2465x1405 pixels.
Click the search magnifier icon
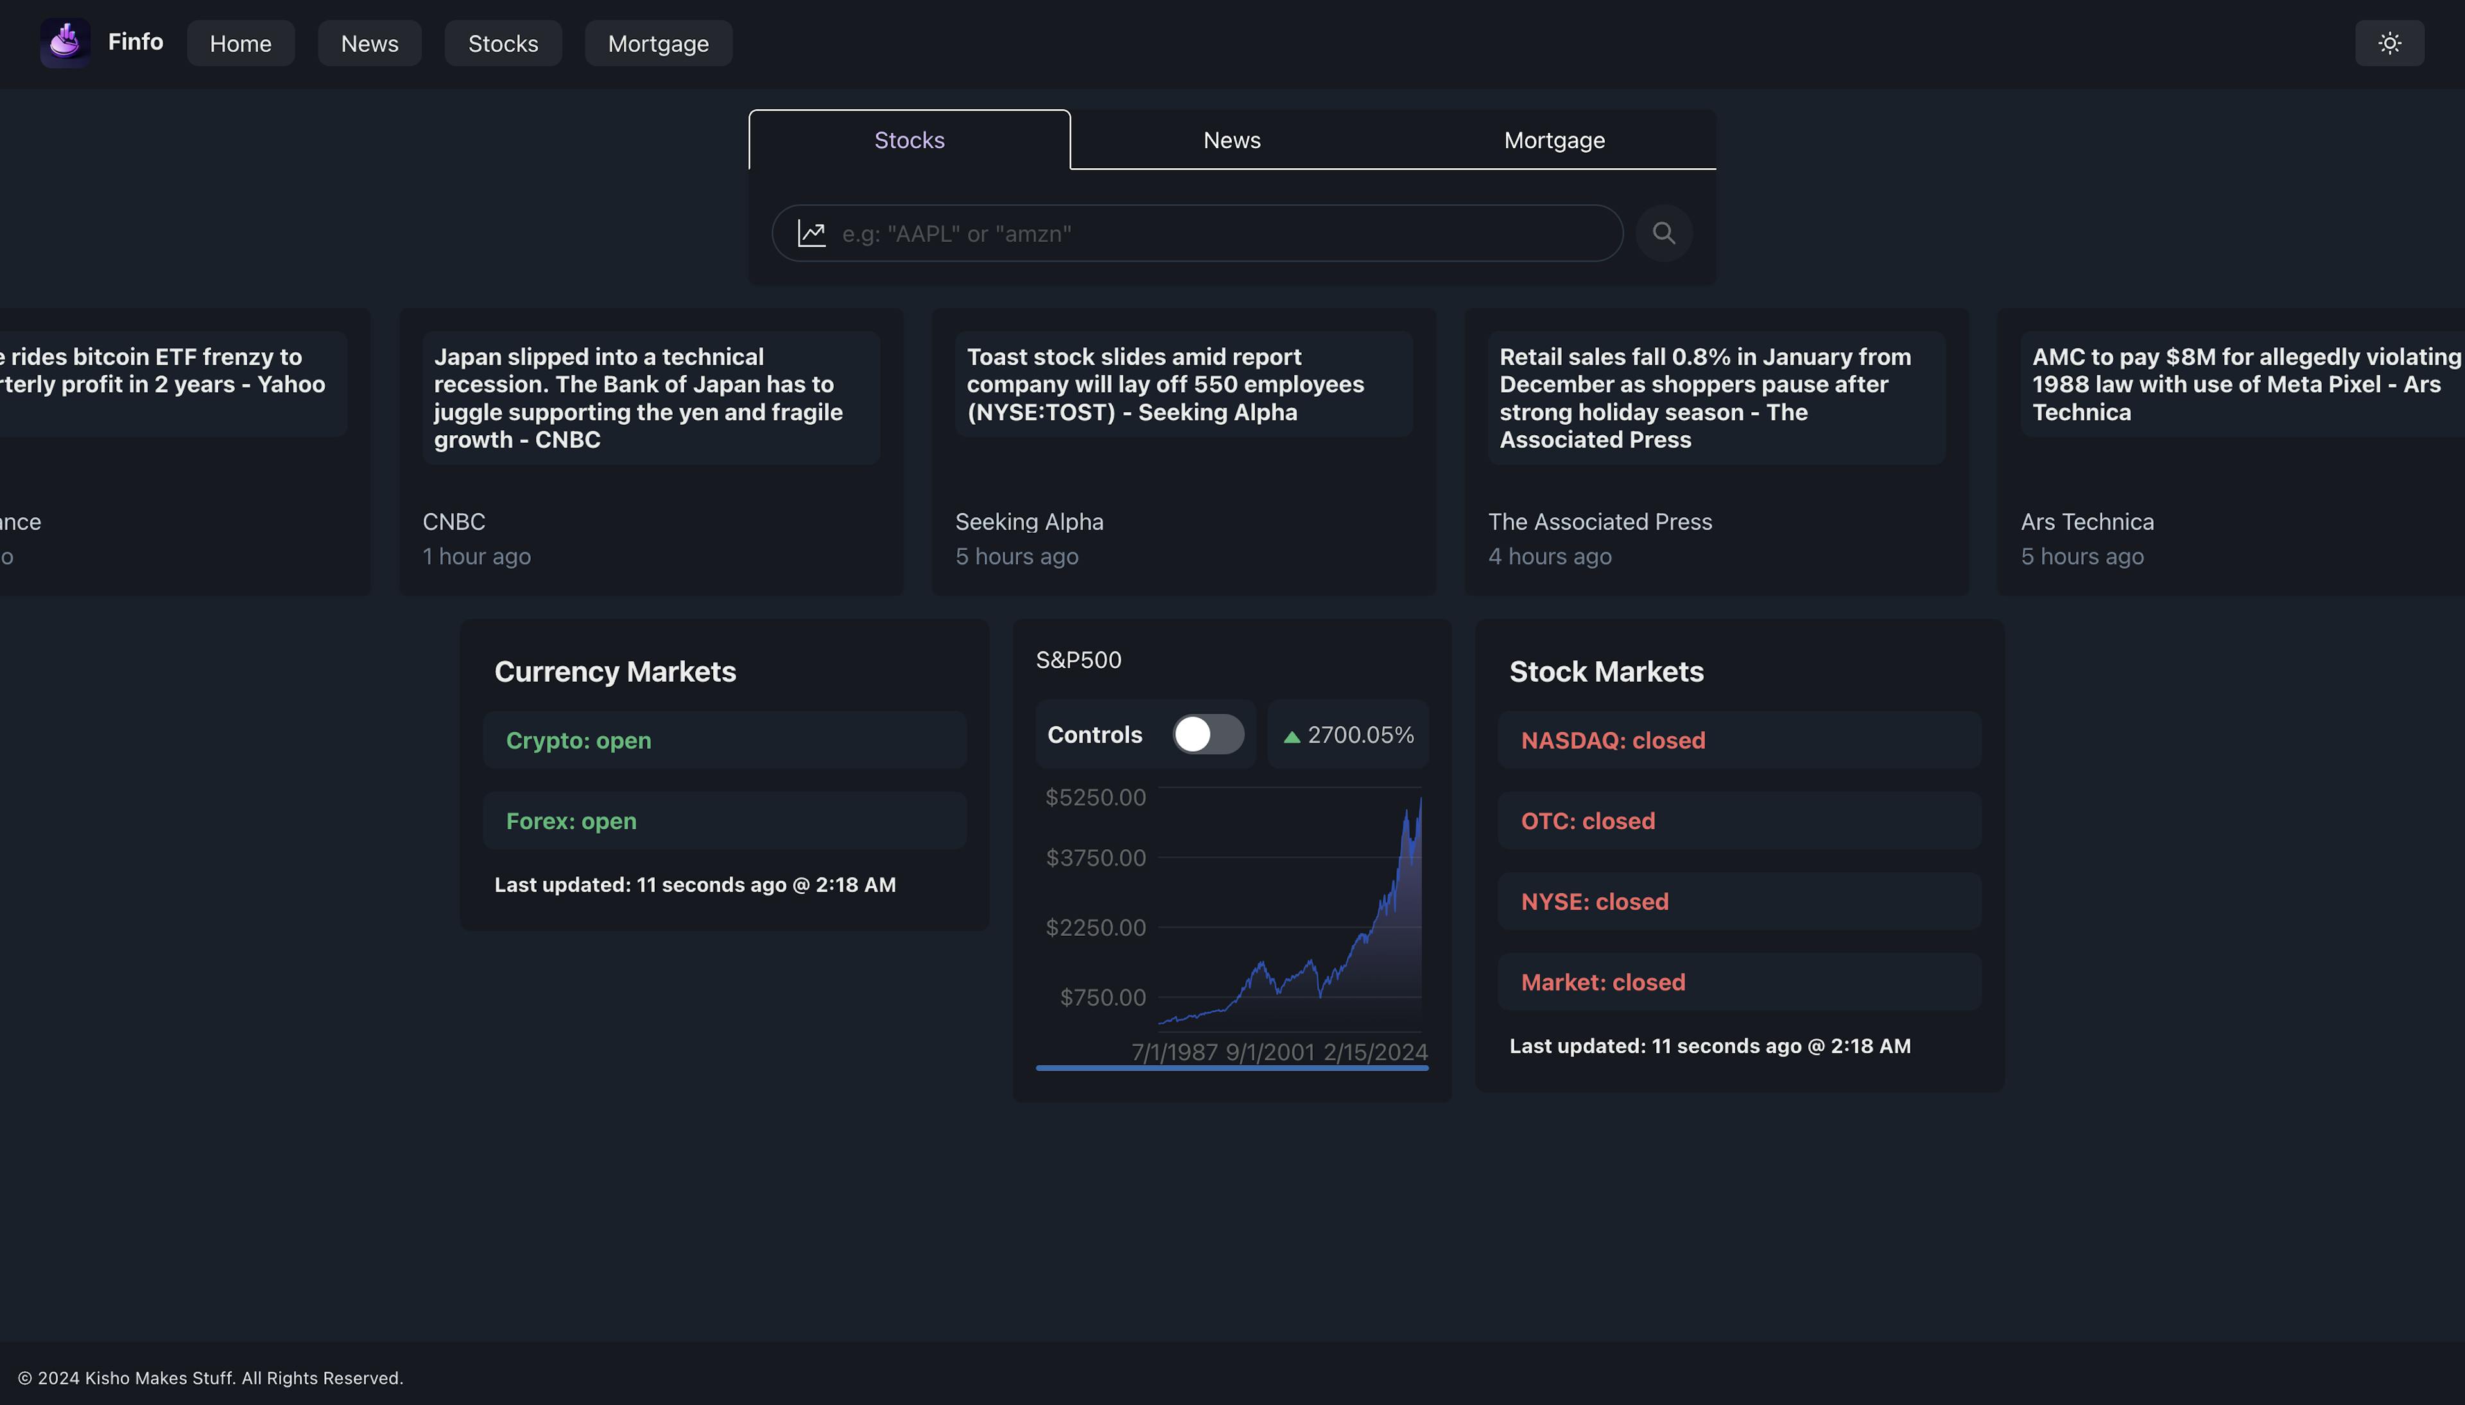pyautogui.click(x=1665, y=232)
